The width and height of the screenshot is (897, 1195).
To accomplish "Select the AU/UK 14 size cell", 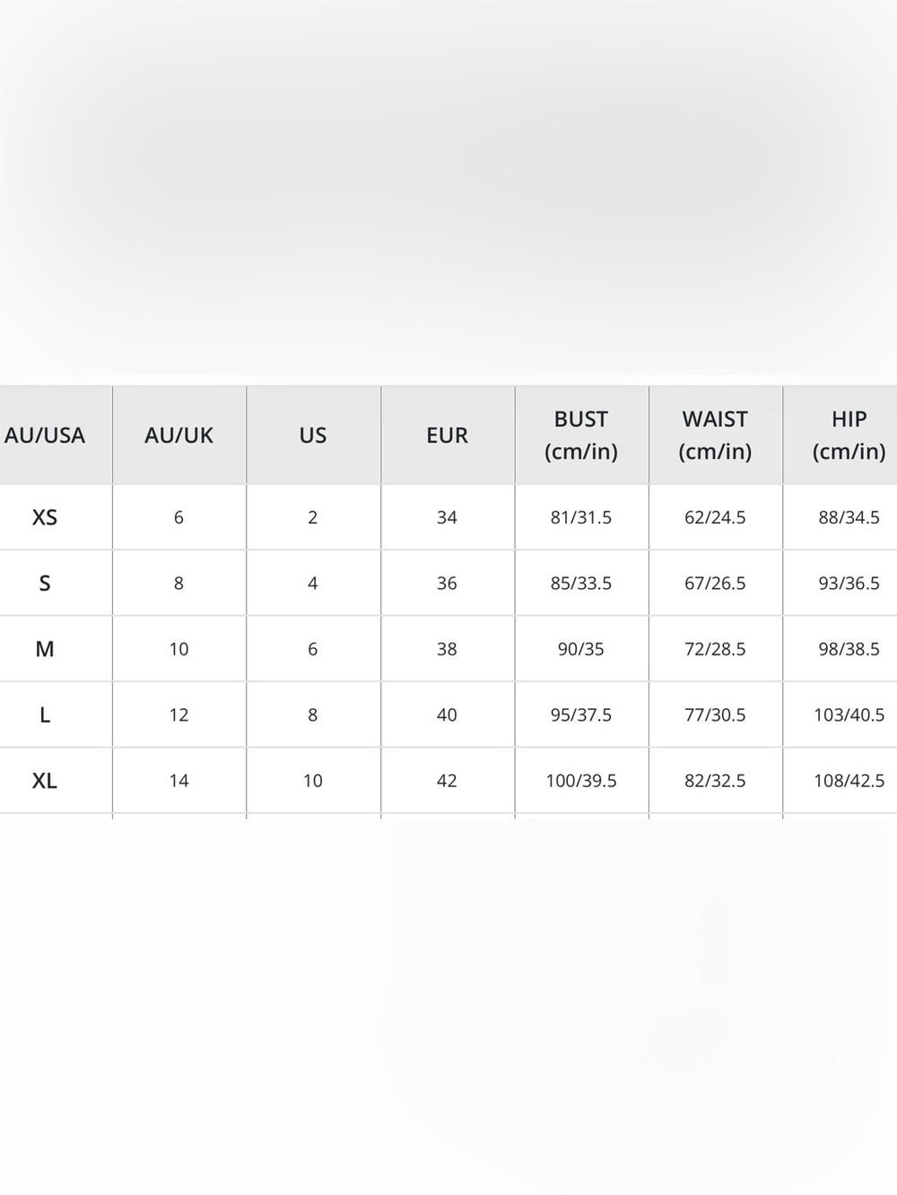I will click(x=179, y=781).
